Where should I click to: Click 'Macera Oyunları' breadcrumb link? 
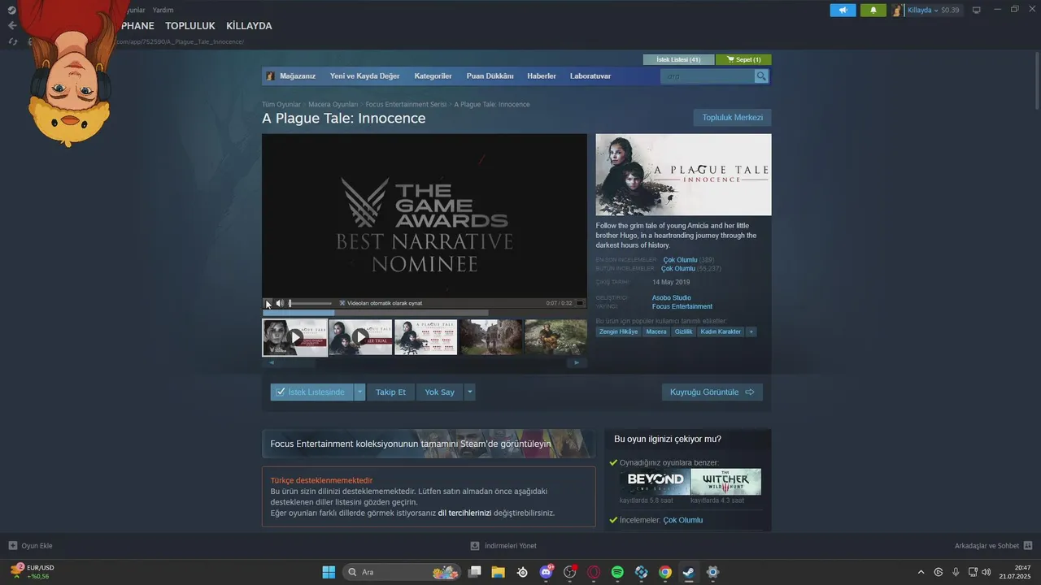point(333,105)
